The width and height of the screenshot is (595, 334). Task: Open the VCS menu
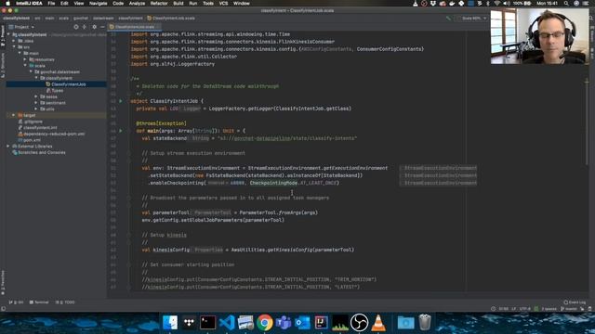(x=223, y=4)
